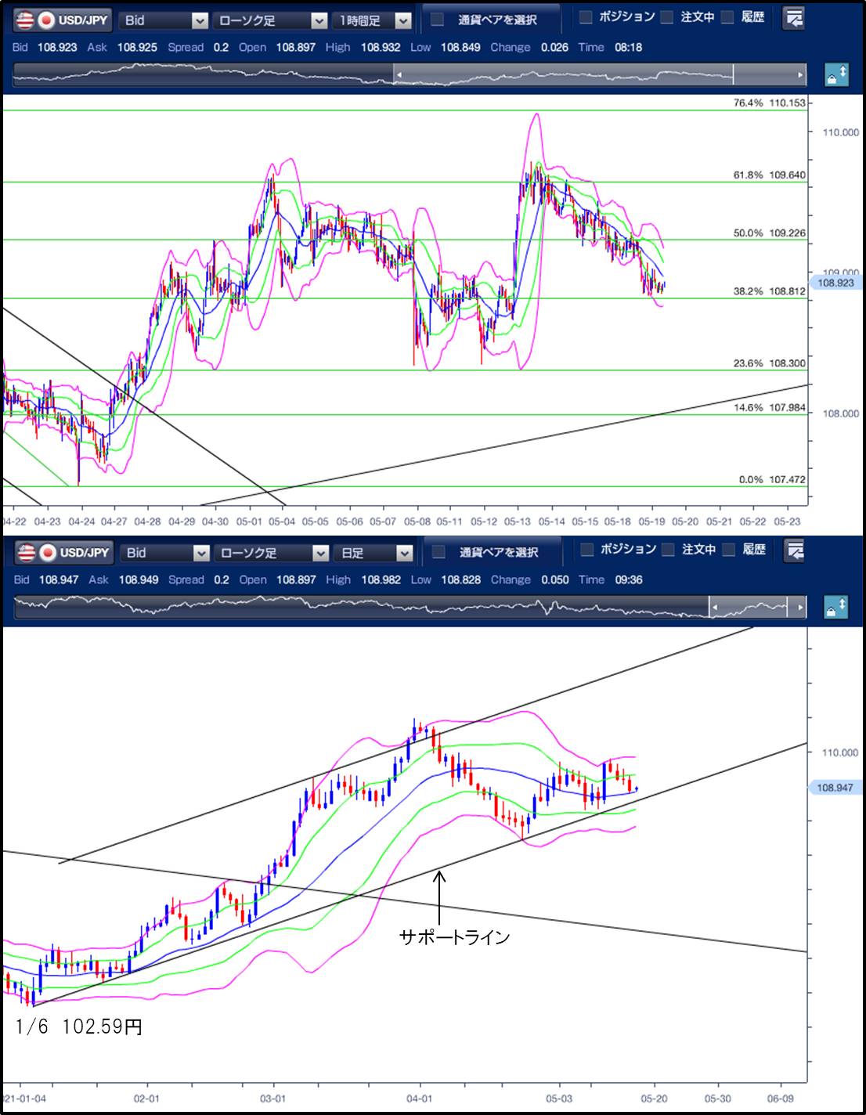Click the detach window icon in top toolbar
Screen dimensions: 866x1115
click(x=794, y=19)
